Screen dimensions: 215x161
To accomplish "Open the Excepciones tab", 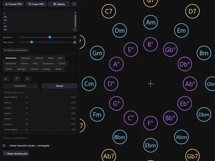I will coord(48,63).
